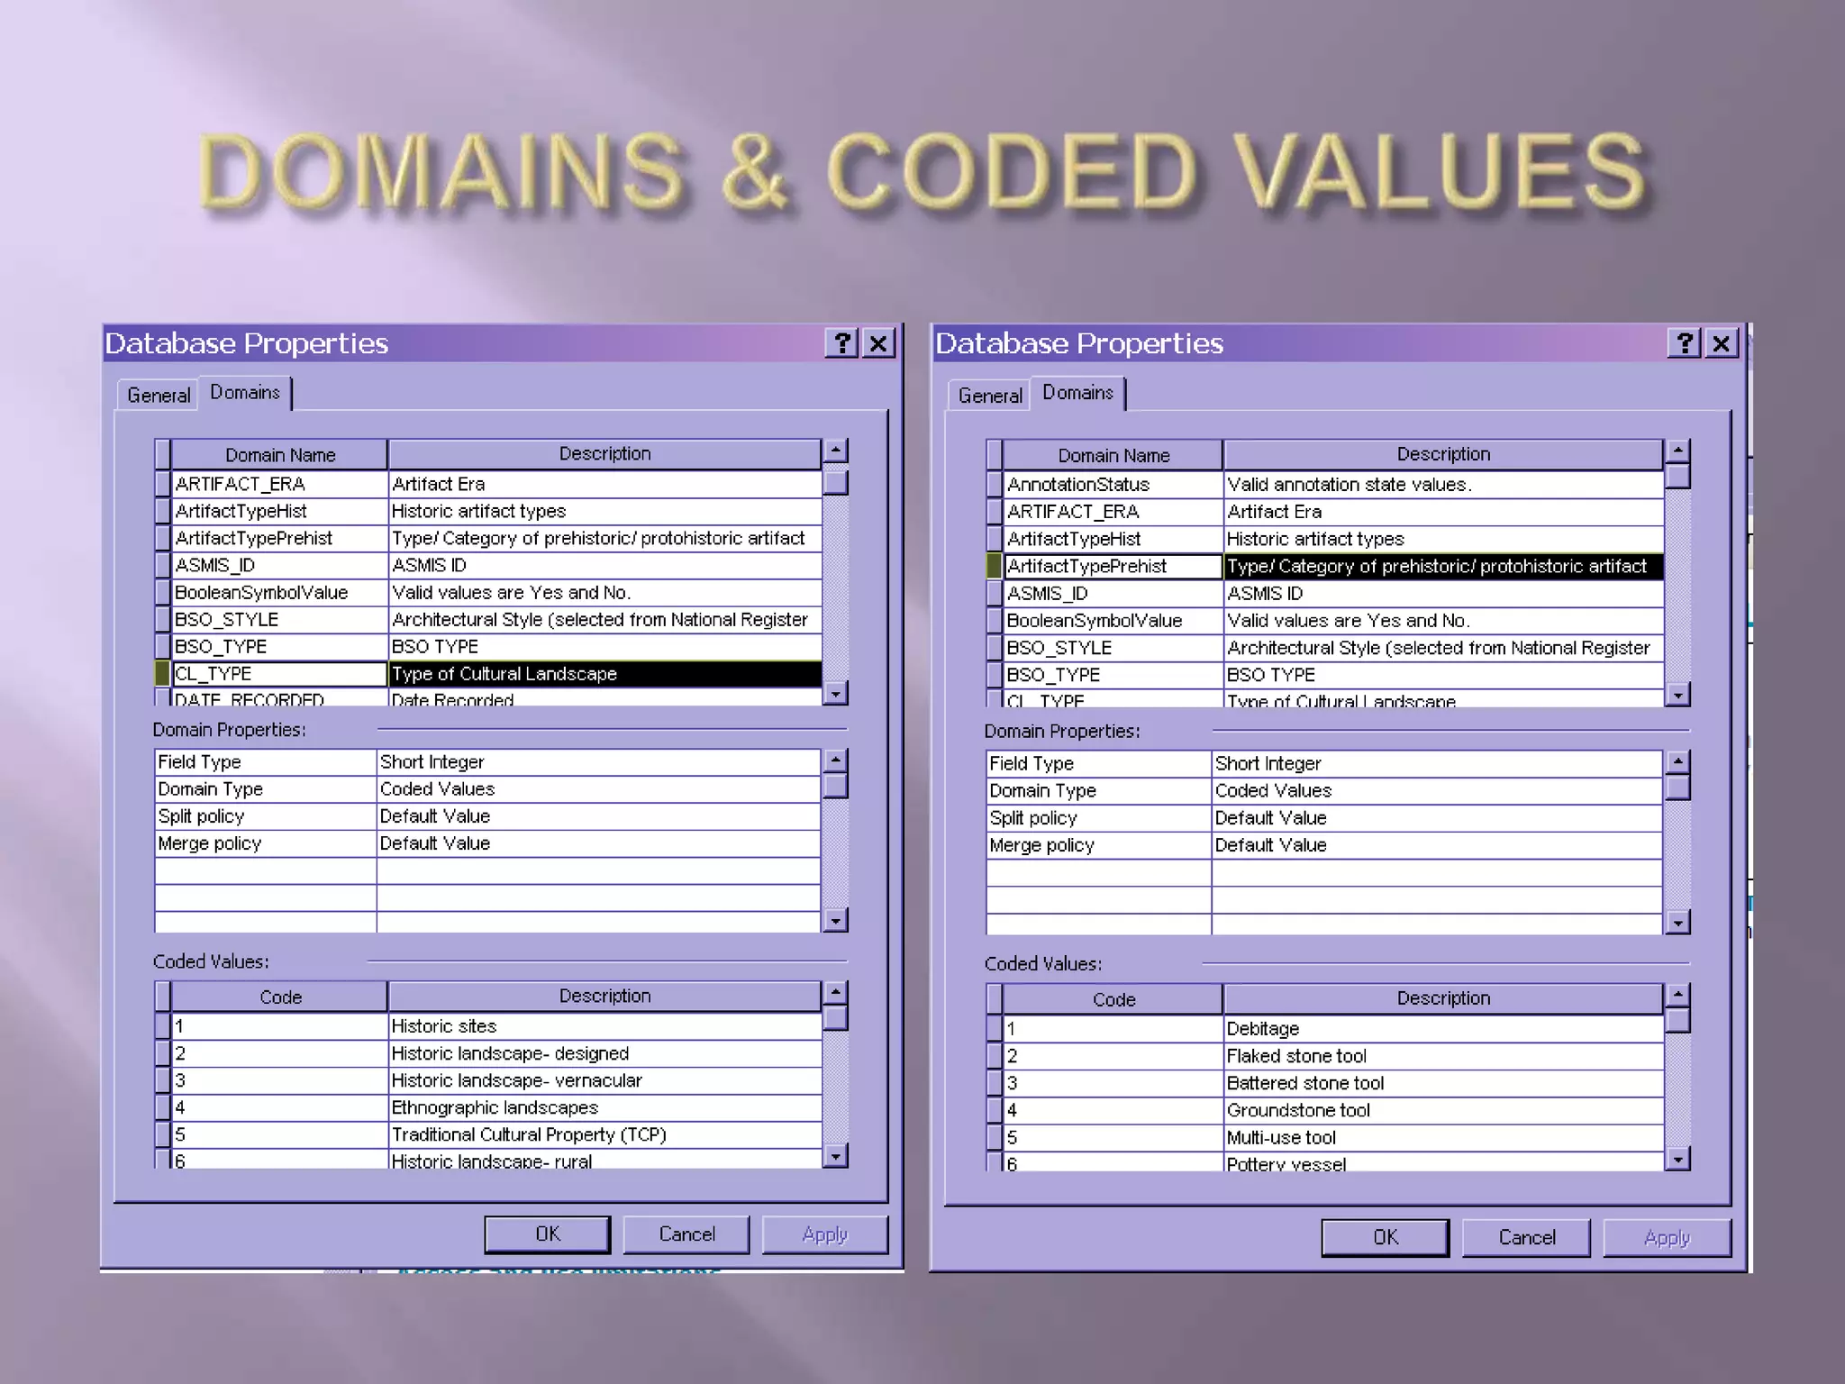Click Code column header in right dialog

[1113, 999]
